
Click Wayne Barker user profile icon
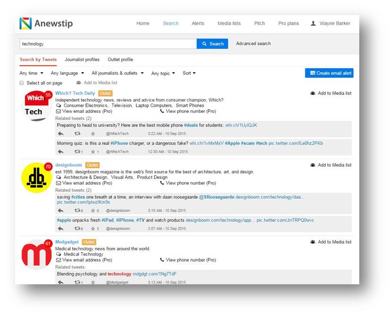[313, 24]
